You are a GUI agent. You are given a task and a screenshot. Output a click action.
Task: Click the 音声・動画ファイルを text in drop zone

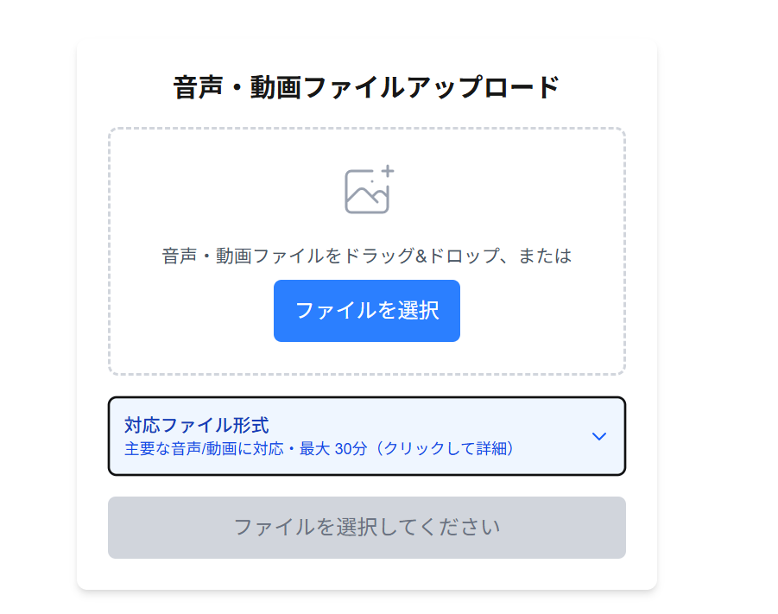(252, 256)
